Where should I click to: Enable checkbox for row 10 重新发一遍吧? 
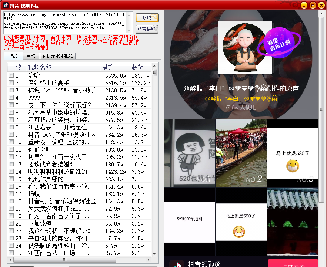coord(11,142)
